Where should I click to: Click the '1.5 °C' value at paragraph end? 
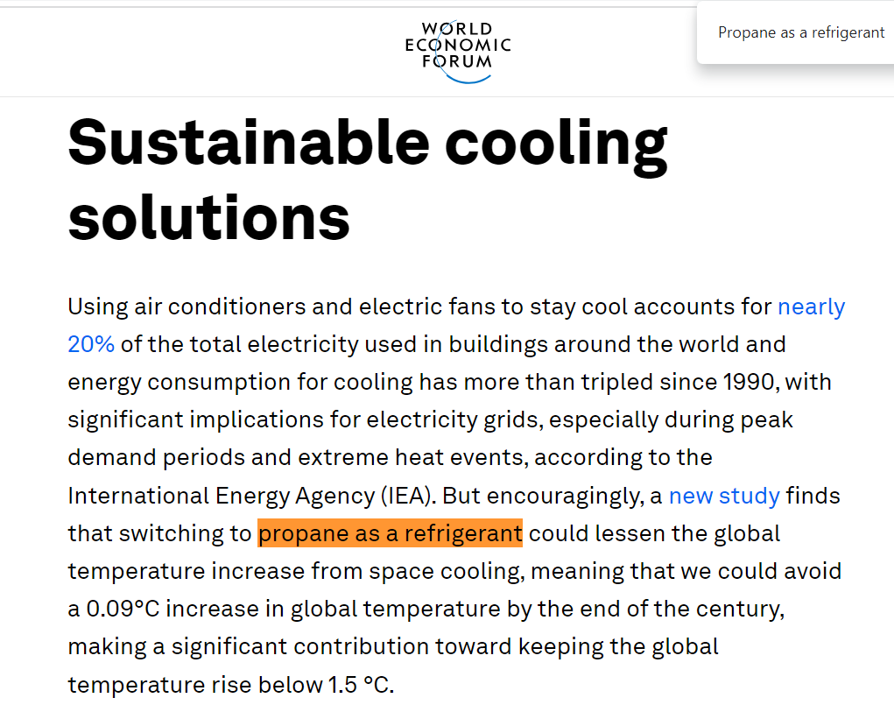360,684
